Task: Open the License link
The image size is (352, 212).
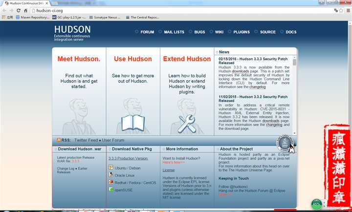Action: click(169, 170)
